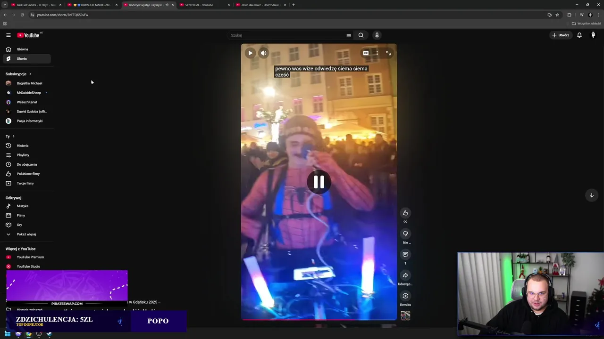The width and height of the screenshot is (604, 339).
Task: Open Główna in the sidebar
Action: tap(26, 49)
